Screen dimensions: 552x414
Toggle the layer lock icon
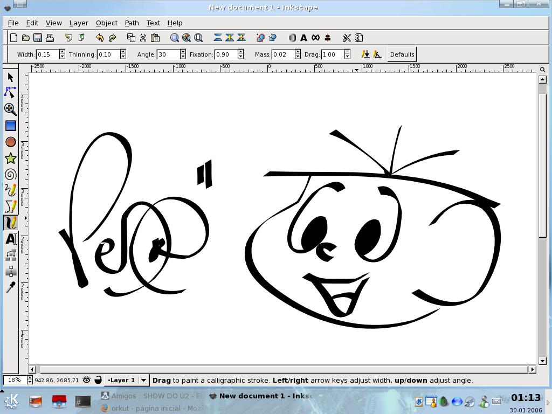98,380
